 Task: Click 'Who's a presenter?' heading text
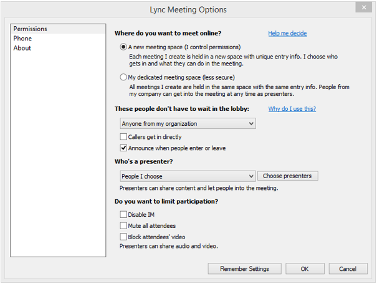click(x=143, y=161)
